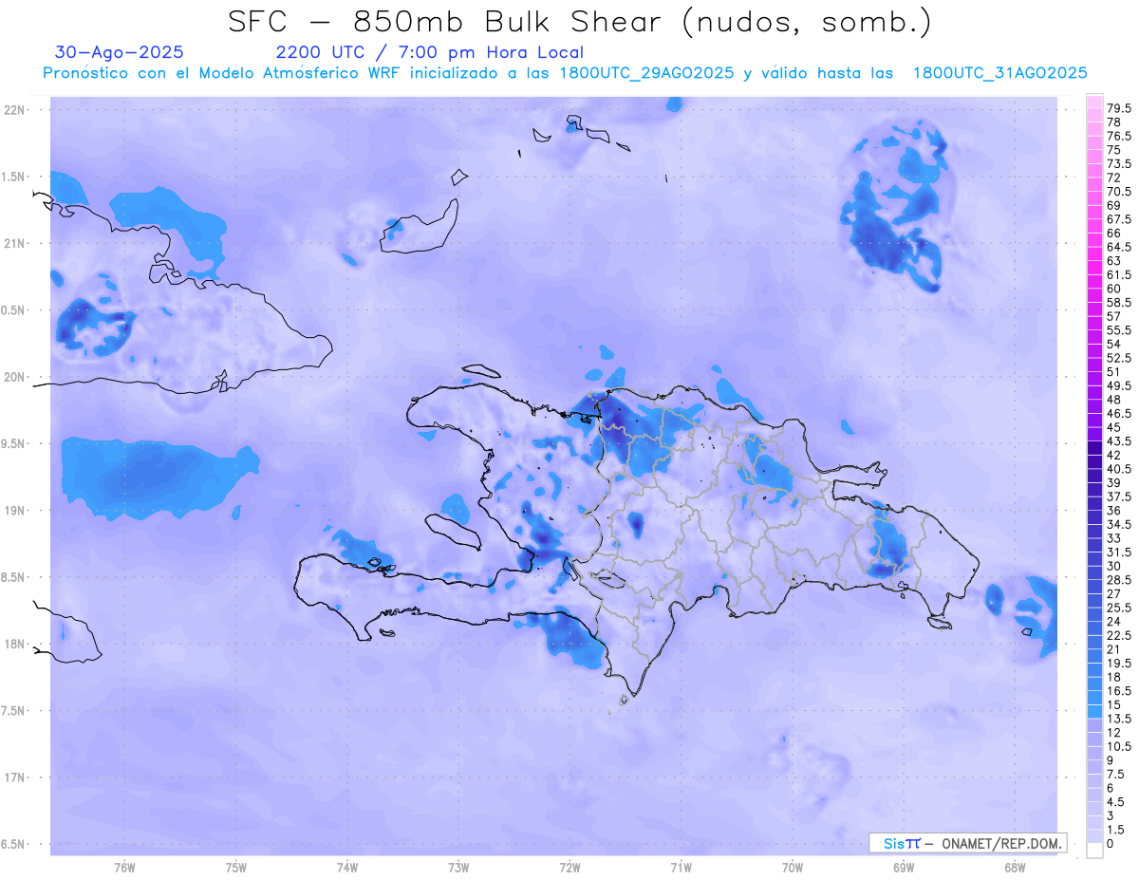Screen dimensions: 1139x880
Task: Click the '76W' longitude label
Action: (x=124, y=867)
